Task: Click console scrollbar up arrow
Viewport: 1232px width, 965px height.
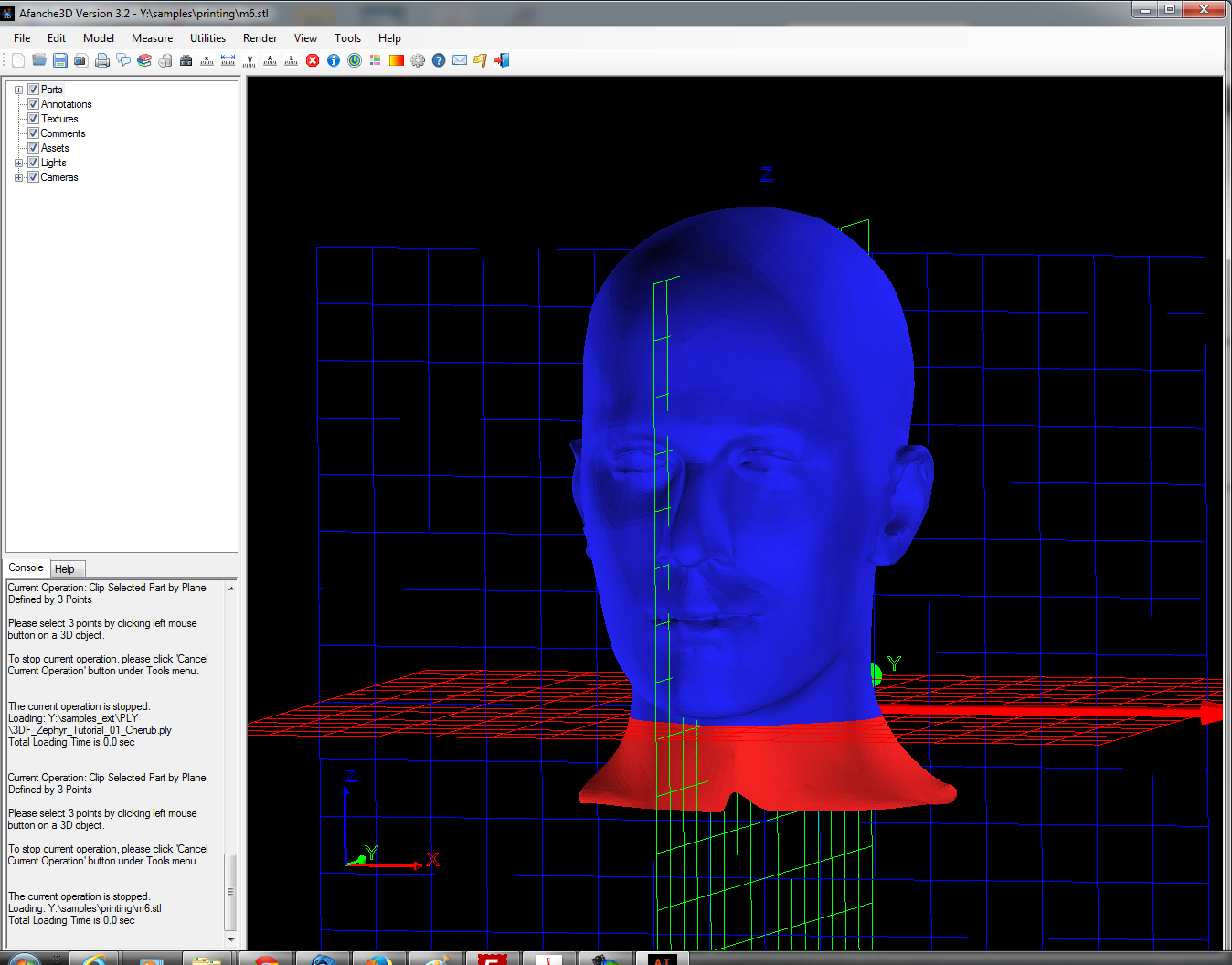Action: tap(231, 589)
